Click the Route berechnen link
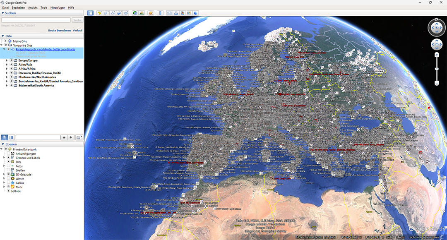The height and width of the screenshot is (240, 447). tap(59, 31)
